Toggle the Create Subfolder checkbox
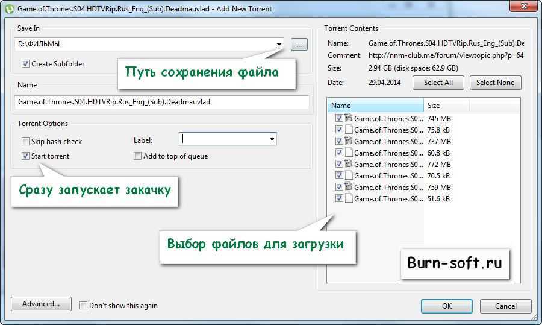 pos(25,64)
